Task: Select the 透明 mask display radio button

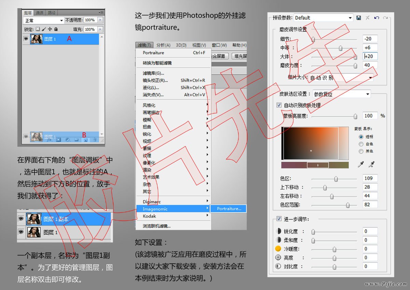Action: coord(361,136)
